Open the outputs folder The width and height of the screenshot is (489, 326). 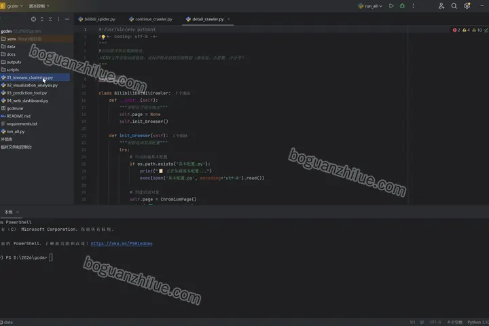14,62
